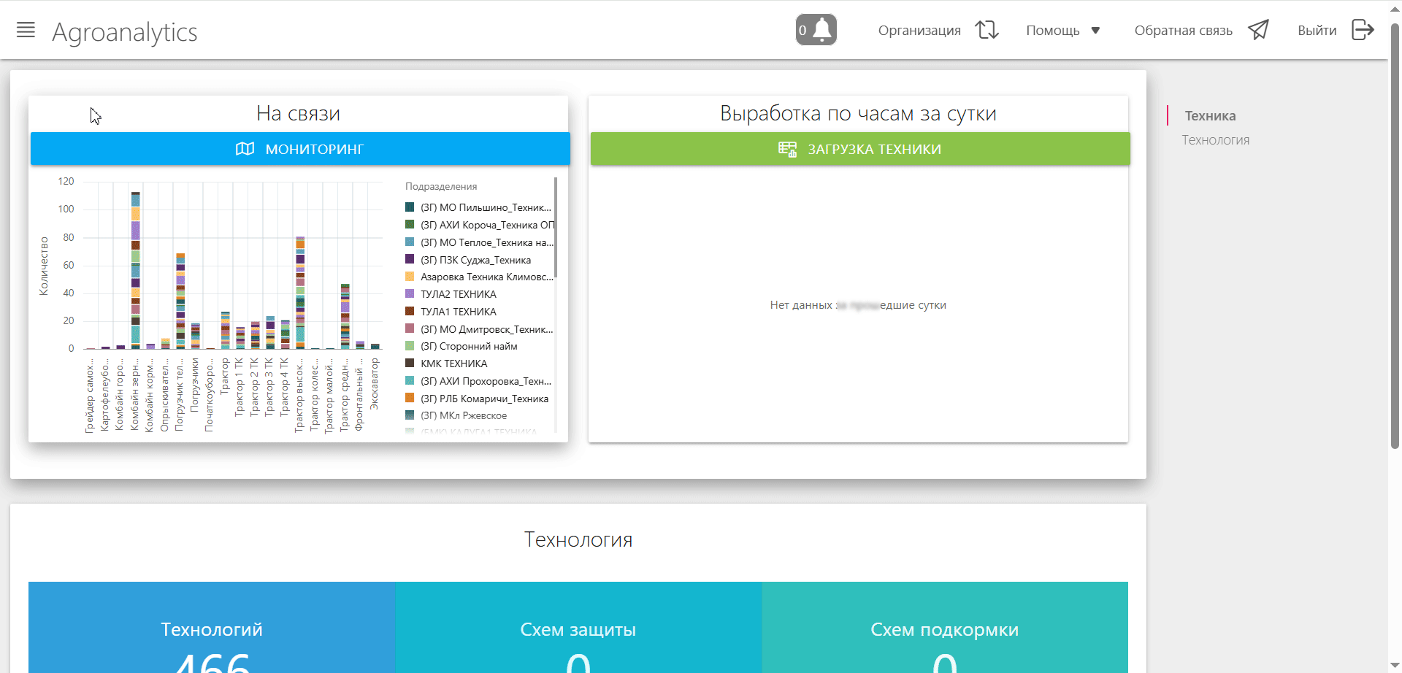Jump to Технология section in sidebar
The height and width of the screenshot is (673, 1402).
coord(1215,140)
